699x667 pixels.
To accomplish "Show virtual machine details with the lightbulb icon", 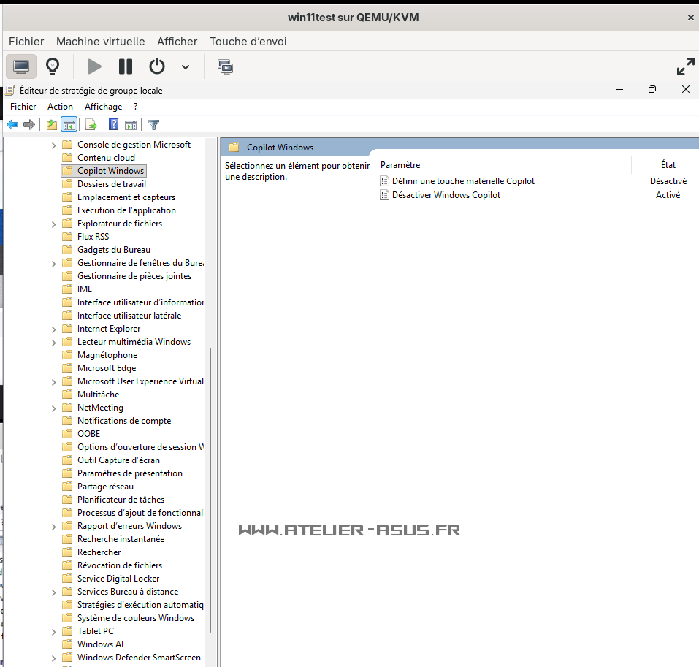I will point(53,66).
